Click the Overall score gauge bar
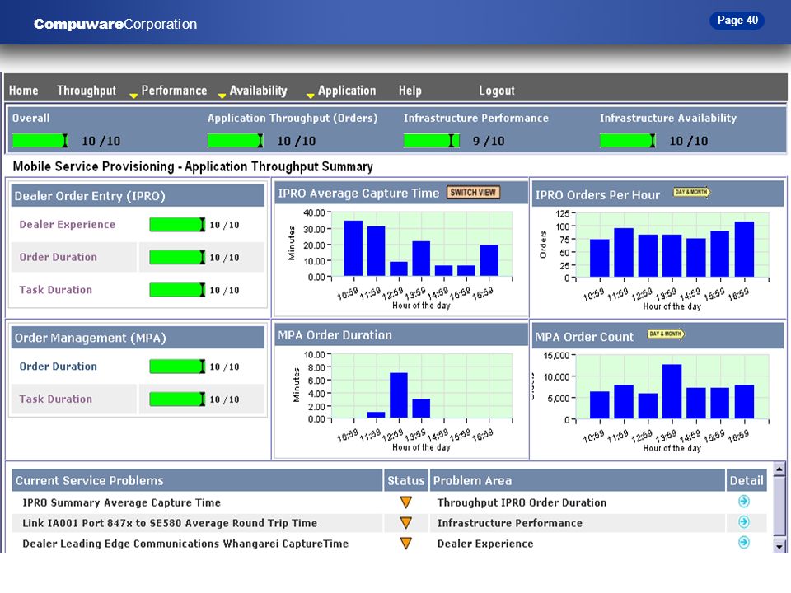This screenshot has height=593, width=791. 40,141
